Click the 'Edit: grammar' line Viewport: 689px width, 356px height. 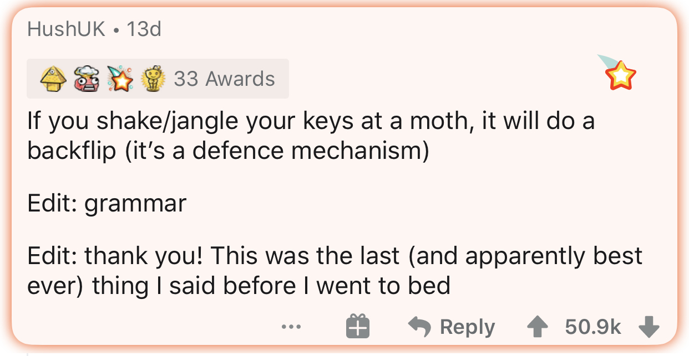pos(107,204)
